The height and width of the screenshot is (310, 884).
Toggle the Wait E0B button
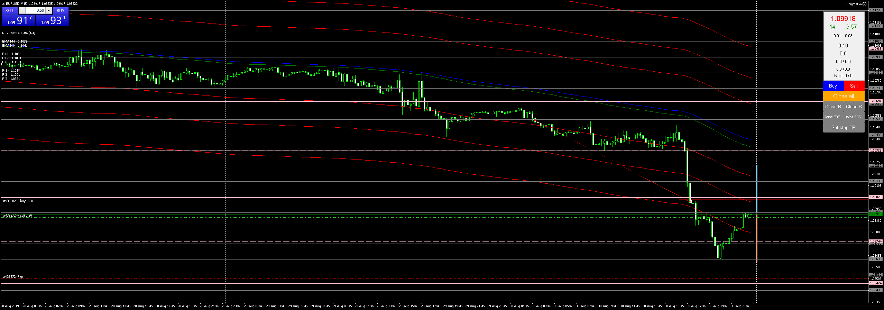(x=833, y=117)
